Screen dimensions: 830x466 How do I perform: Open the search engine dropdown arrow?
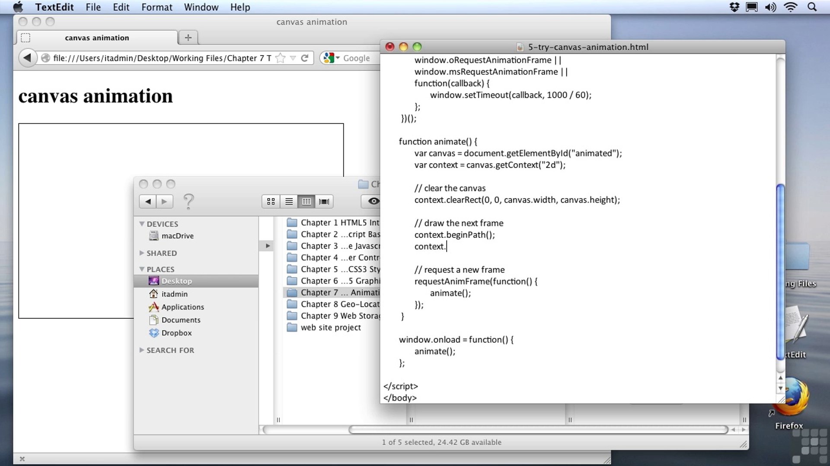pyautogui.click(x=338, y=58)
